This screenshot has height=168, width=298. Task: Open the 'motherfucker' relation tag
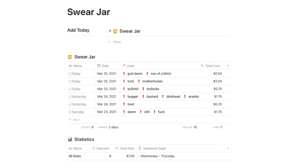152,81
